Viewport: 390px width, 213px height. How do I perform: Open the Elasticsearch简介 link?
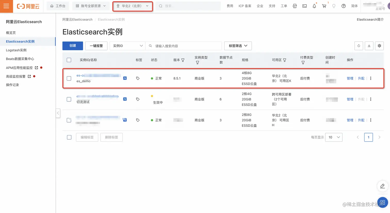coord(370,20)
